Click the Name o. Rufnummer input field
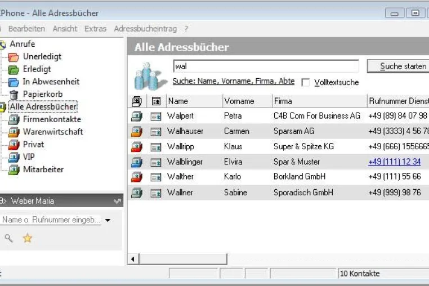The width and height of the screenshot is (429, 286). click(x=51, y=220)
